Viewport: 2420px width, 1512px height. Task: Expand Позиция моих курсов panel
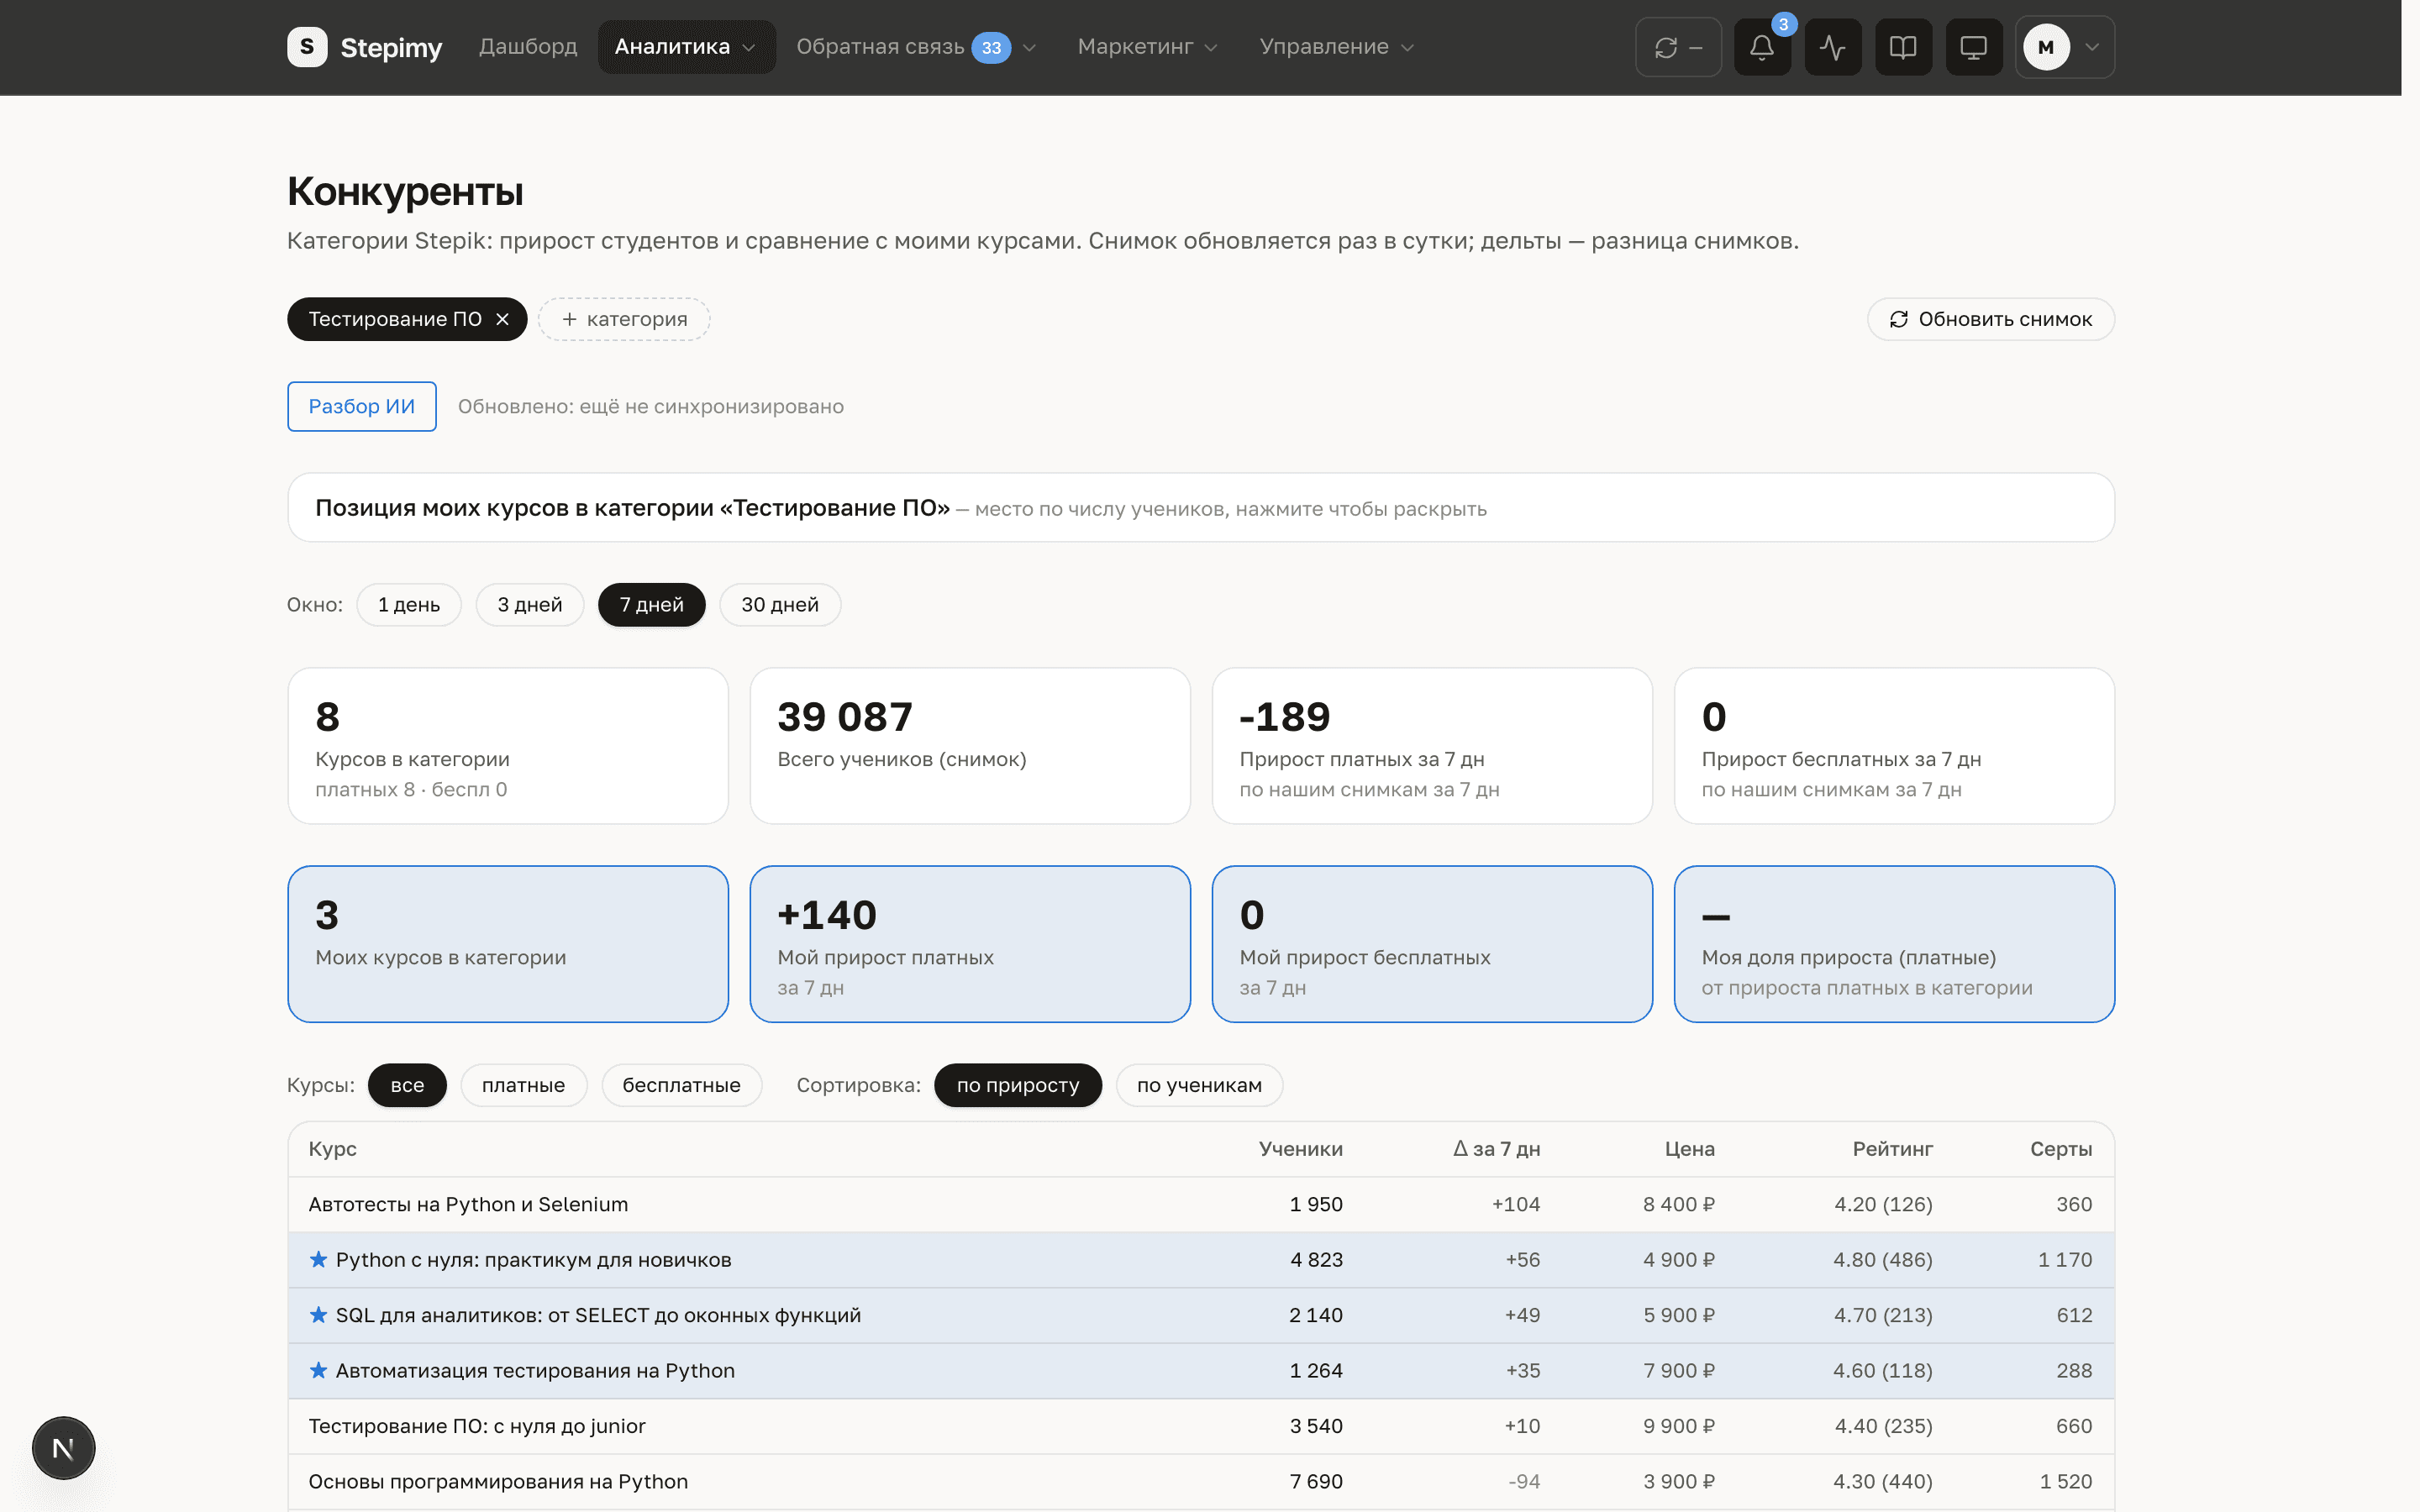coord(1200,508)
